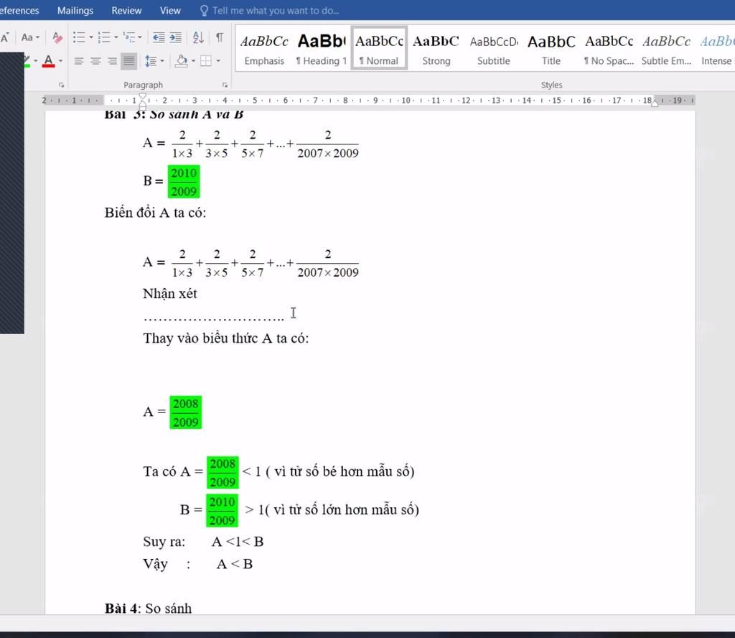Click the Numbering list icon

pos(103,37)
